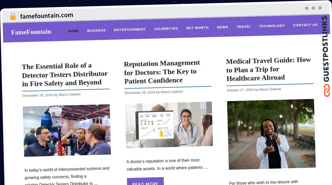Open the Travel menu item

point(243,27)
